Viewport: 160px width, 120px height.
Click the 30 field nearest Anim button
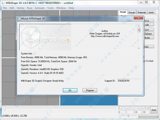tap(146, 112)
